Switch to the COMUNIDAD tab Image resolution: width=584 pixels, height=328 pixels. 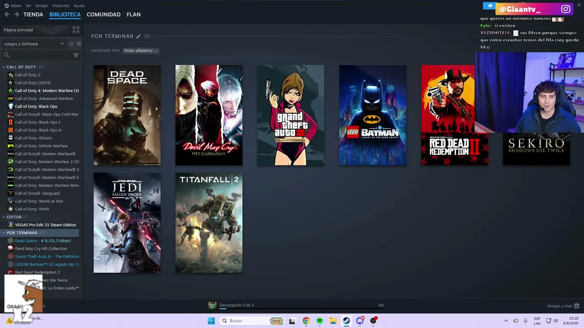pyautogui.click(x=104, y=15)
